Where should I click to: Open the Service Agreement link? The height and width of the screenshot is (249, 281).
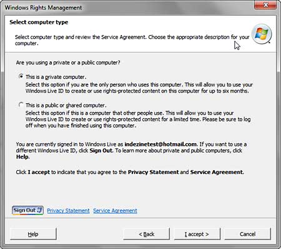115,211
